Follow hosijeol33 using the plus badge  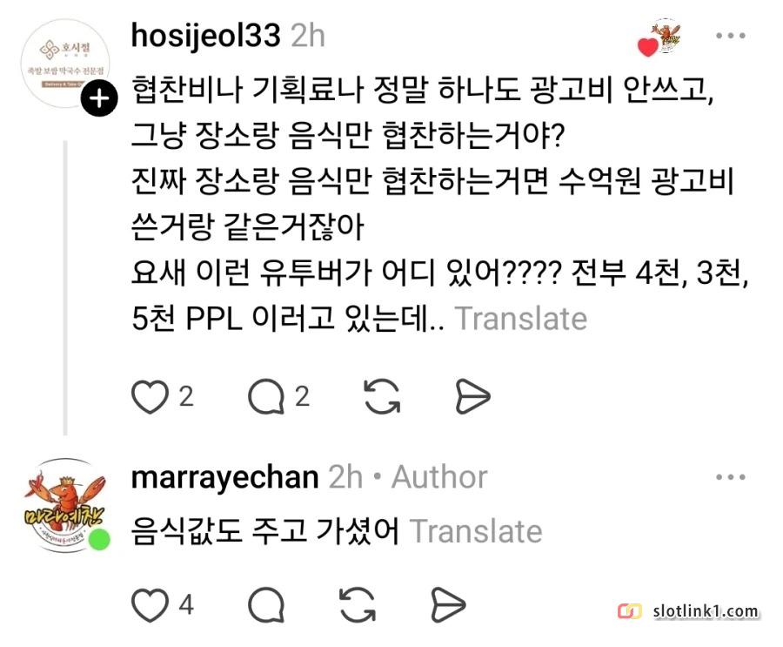coord(99,98)
